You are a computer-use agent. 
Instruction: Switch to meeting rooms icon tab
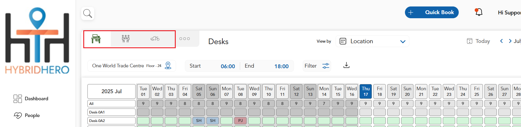[126, 39]
